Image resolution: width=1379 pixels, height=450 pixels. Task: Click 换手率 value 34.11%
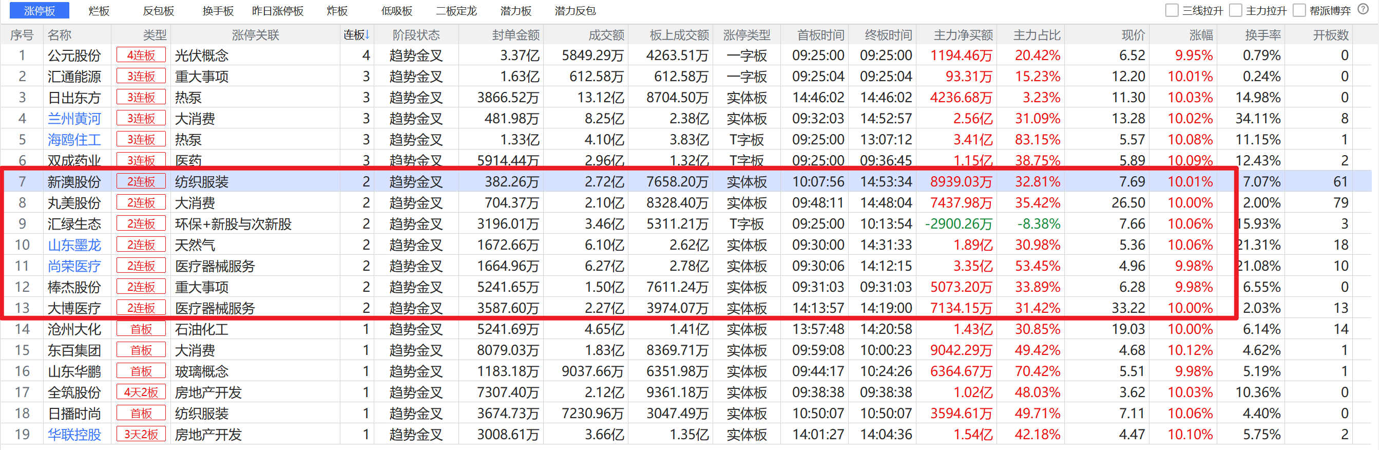click(x=1258, y=118)
